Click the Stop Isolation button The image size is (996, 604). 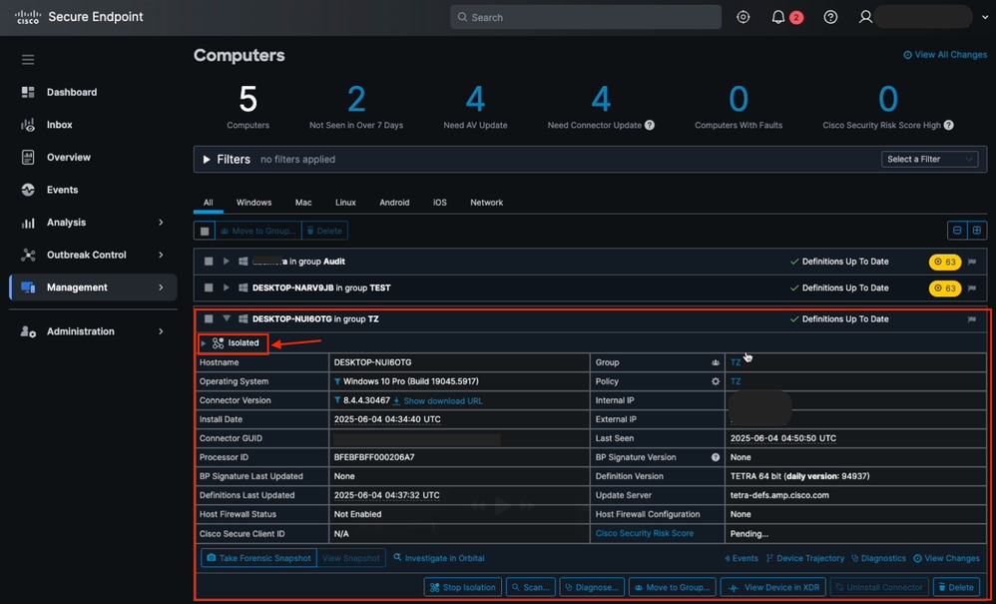pos(463,587)
